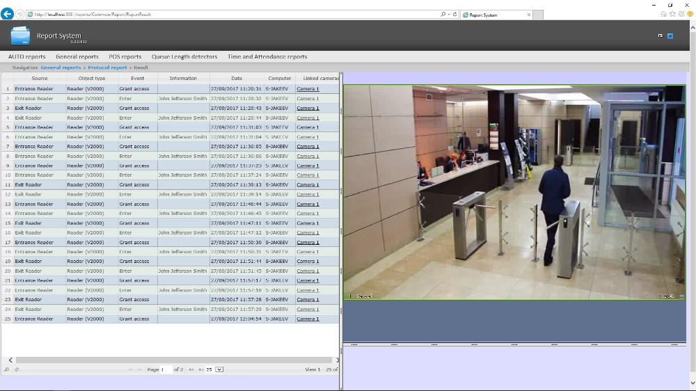696x391 pixels.
Task: Click the search magnifier icon below the table
Action: point(7,369)
